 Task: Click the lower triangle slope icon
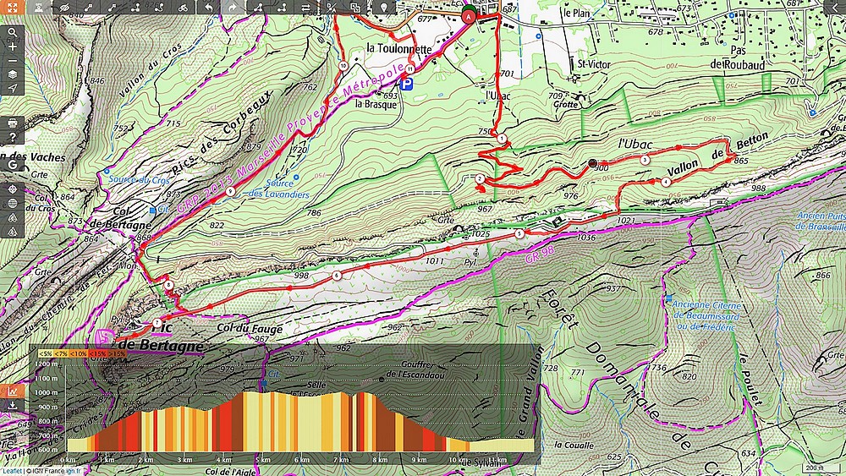point(12,232)
